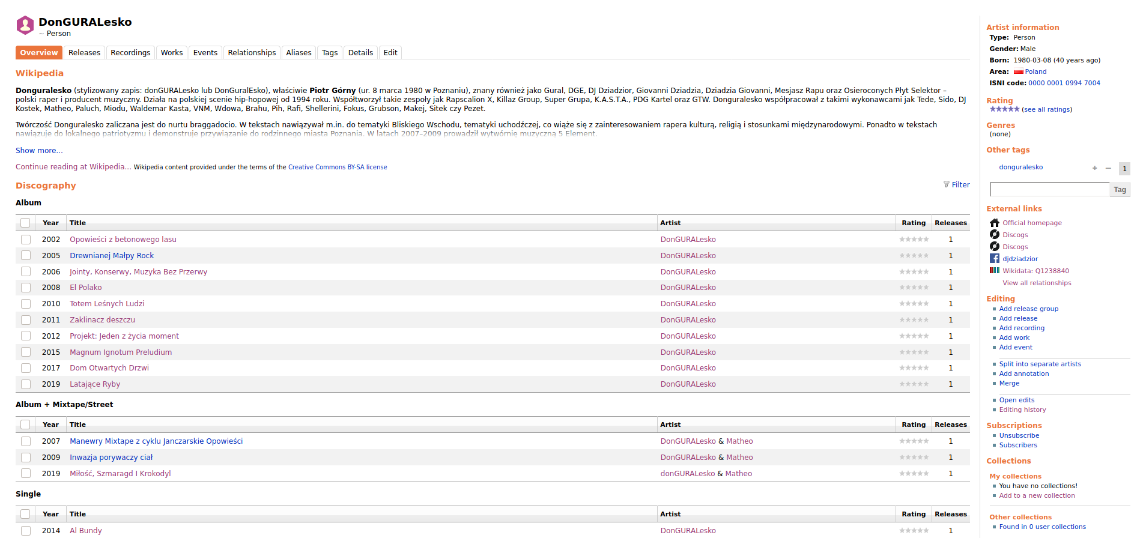Click the Wikidata barcode icon

pyautogui.click(x=995, y=271)
